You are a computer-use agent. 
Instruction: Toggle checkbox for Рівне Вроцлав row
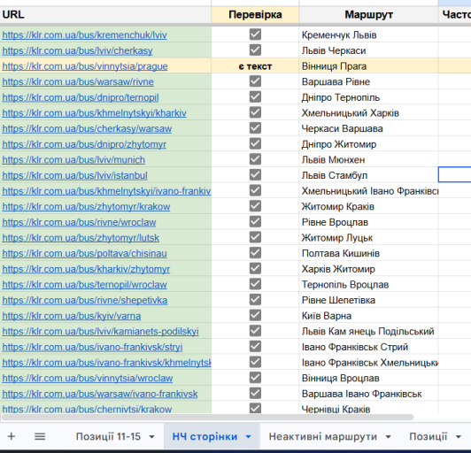255,222
